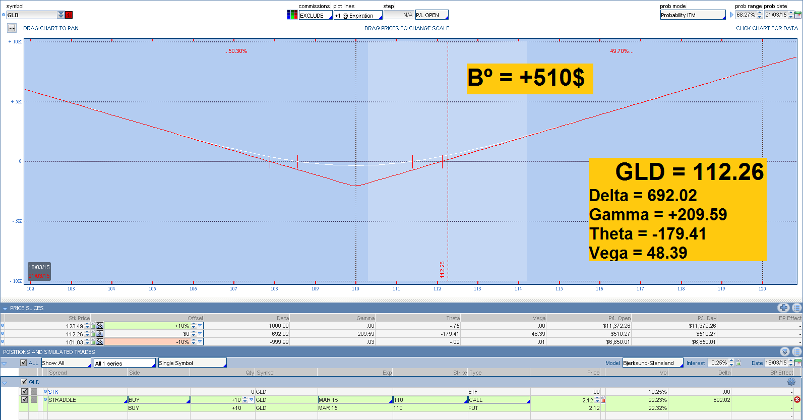Open the plot line color grid icon

coord(292,15)
